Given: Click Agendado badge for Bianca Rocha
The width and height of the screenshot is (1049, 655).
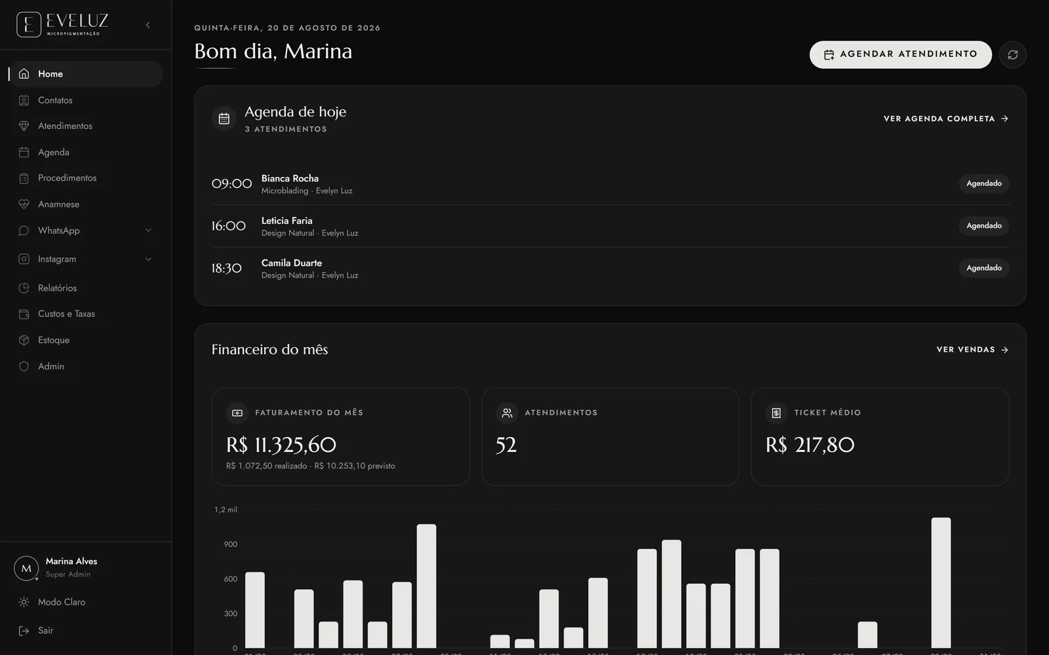Looking at the screenshot, I should tap(983, 183).
